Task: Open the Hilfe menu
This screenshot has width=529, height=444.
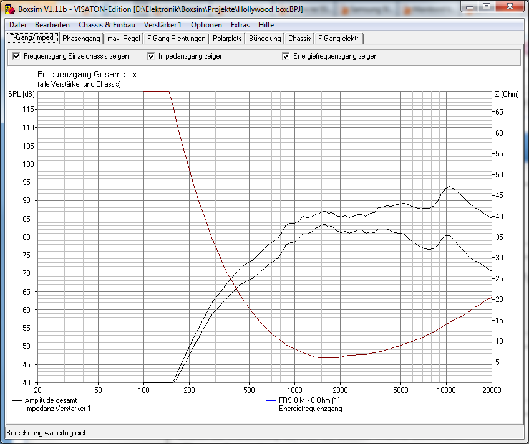Action: (x=266, y=25)
